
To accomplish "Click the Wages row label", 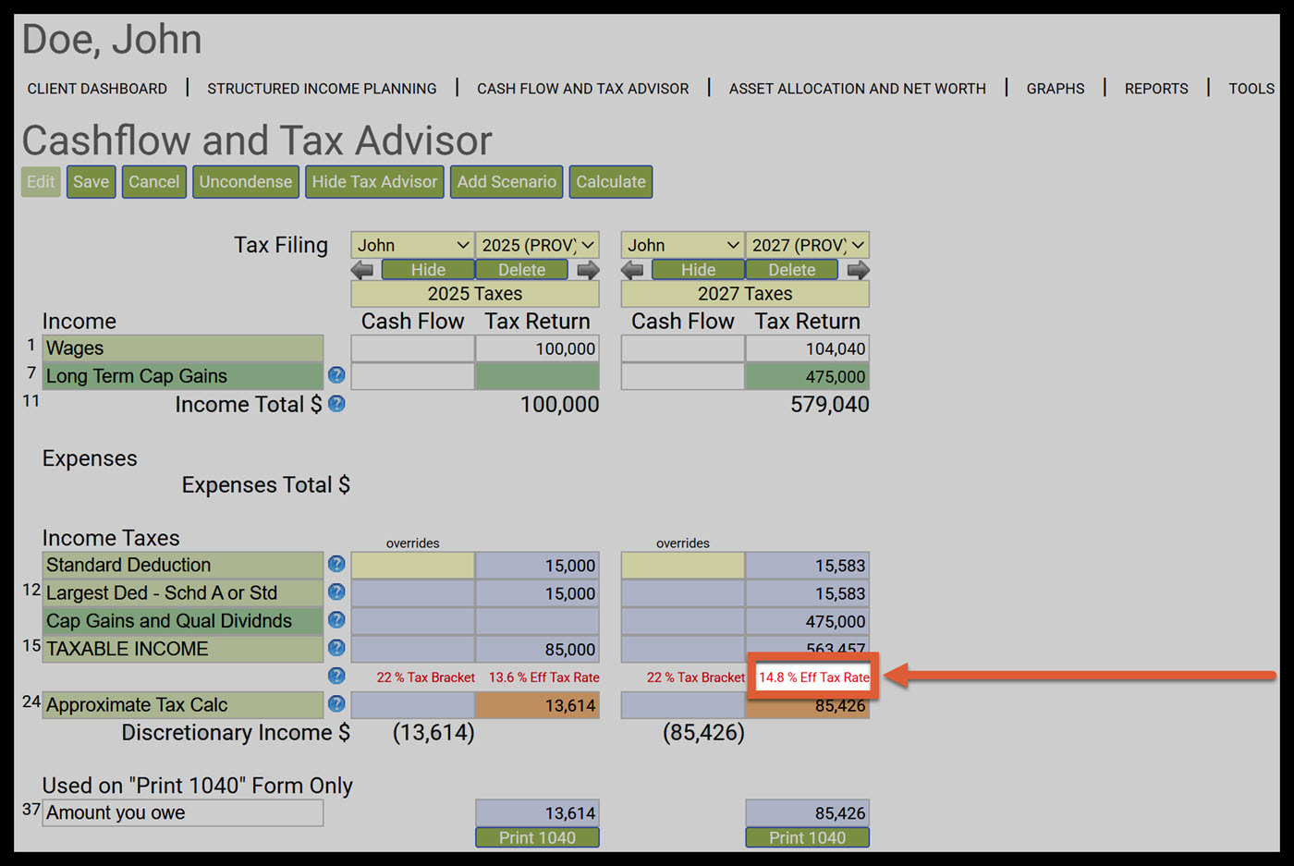I will [183, 348].
